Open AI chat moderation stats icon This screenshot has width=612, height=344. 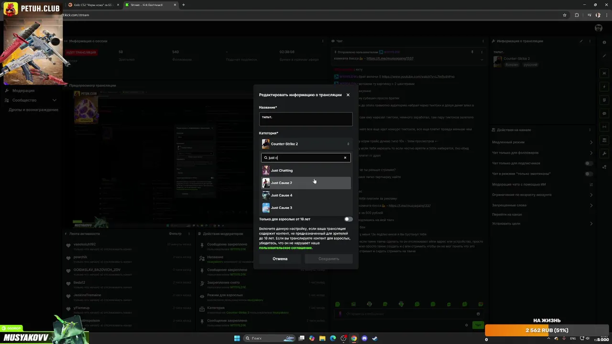[591, 184]
